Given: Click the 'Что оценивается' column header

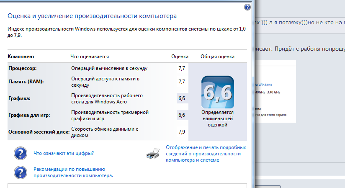Looking at the screenshot, I should (90, 57).
